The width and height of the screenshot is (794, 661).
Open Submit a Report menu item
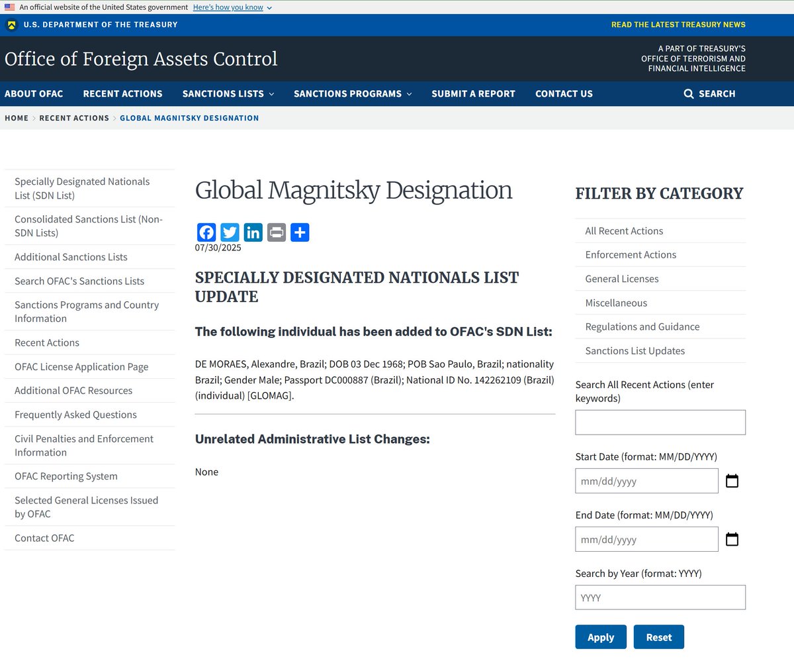tap(473, 93)
